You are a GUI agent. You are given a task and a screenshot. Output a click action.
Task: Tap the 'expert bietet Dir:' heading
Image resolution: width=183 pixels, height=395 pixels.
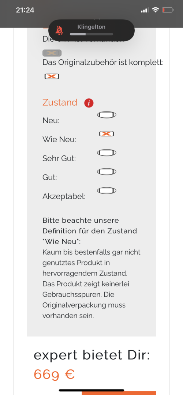[92, 355]
